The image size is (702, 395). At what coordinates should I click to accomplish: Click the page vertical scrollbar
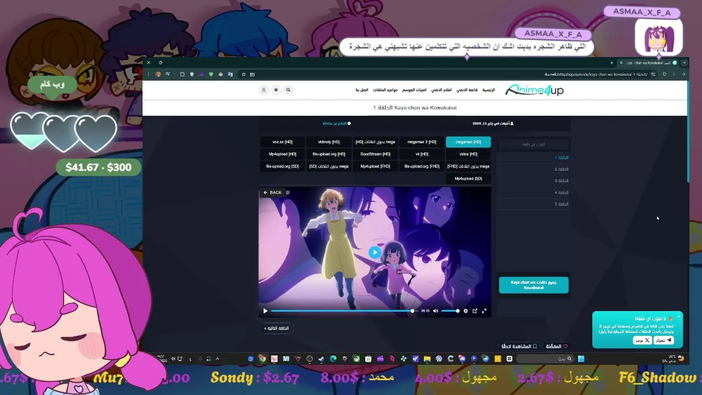click(688, 132)
